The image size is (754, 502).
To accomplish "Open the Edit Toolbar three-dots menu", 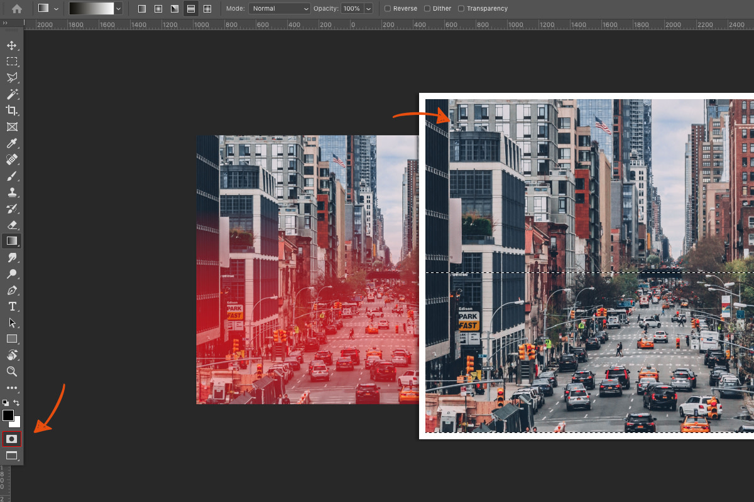I will coord(11,388).
